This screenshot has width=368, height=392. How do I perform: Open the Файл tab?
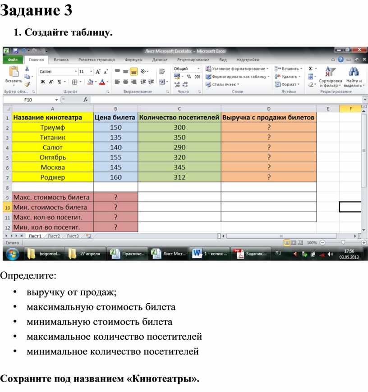13,60
